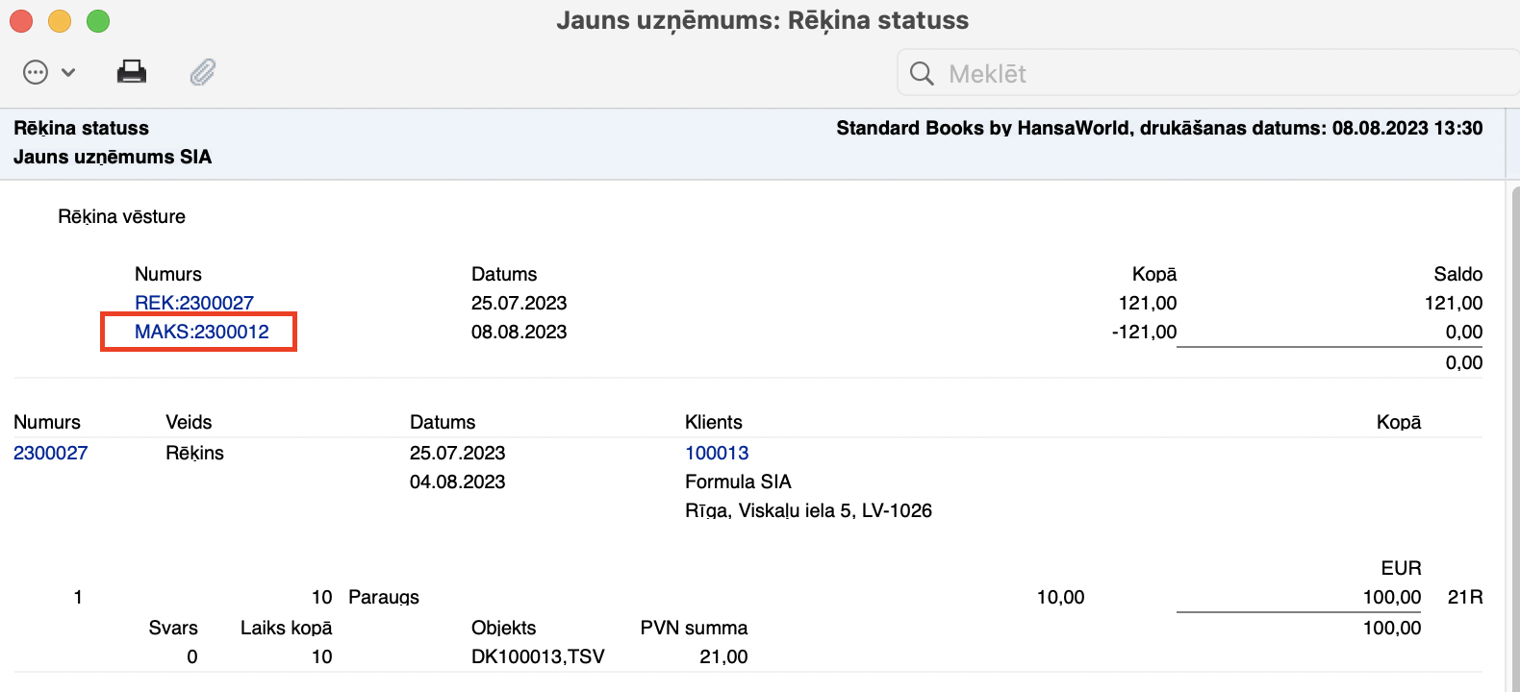This screenshot has height=692, width=1520.
Task: Open customer link 100013
Action: click(x=717, y=453)
